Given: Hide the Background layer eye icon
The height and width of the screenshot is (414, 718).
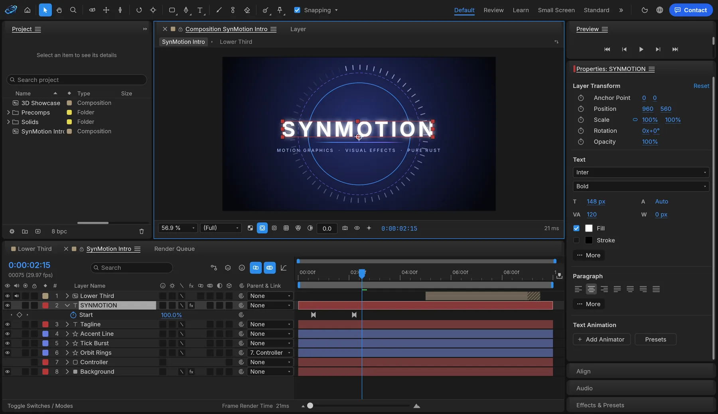Looking at the screenshot, I should coord(7,372).
